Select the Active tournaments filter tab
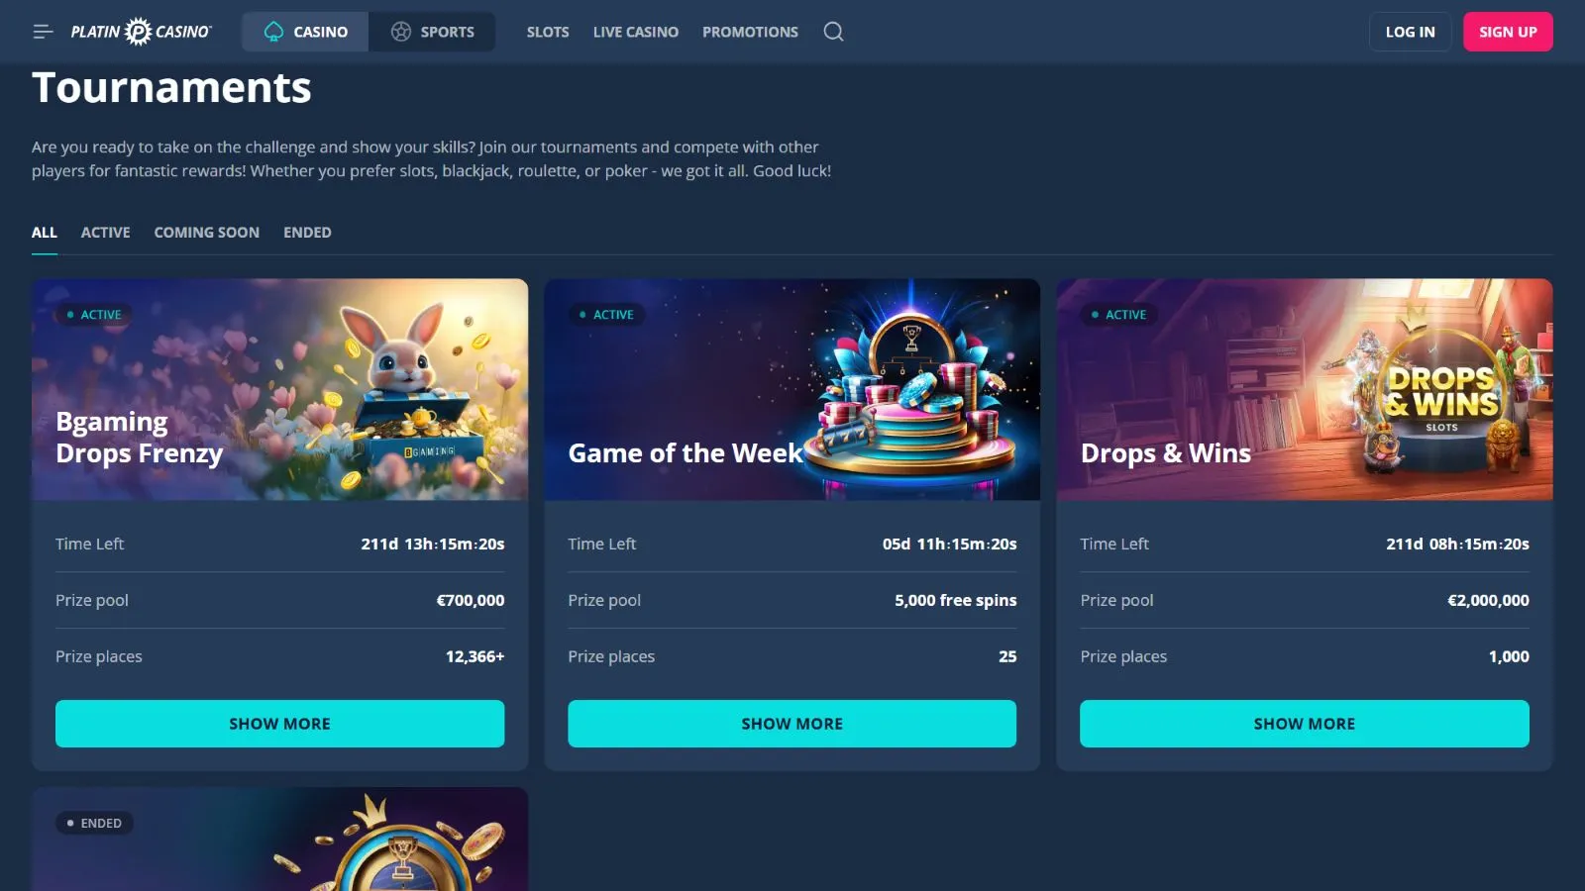The height and width of the screenshot is (891, 1585). [105, 233]
